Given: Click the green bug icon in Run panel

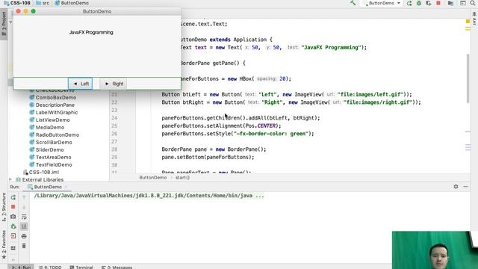Looking at the screenshot, I should [13, 226].
